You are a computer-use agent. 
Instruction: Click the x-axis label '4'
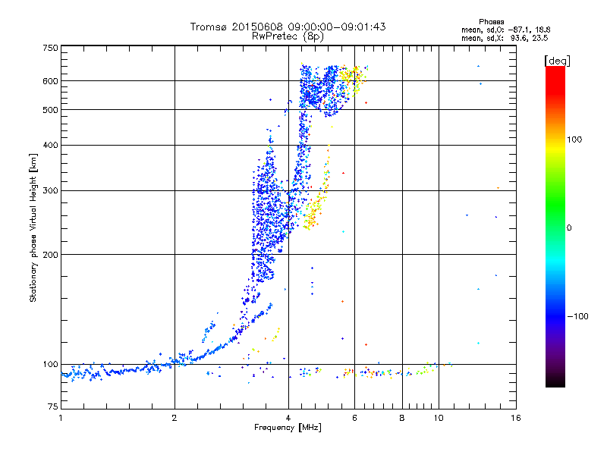pyautogui.click(x=288, y=418)
